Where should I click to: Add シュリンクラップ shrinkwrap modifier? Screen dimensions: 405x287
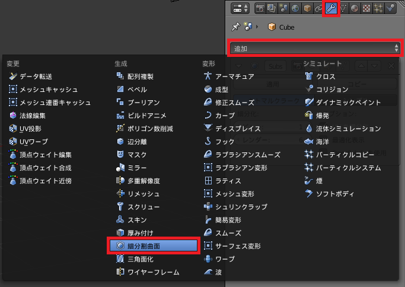[x=235, y=207]
